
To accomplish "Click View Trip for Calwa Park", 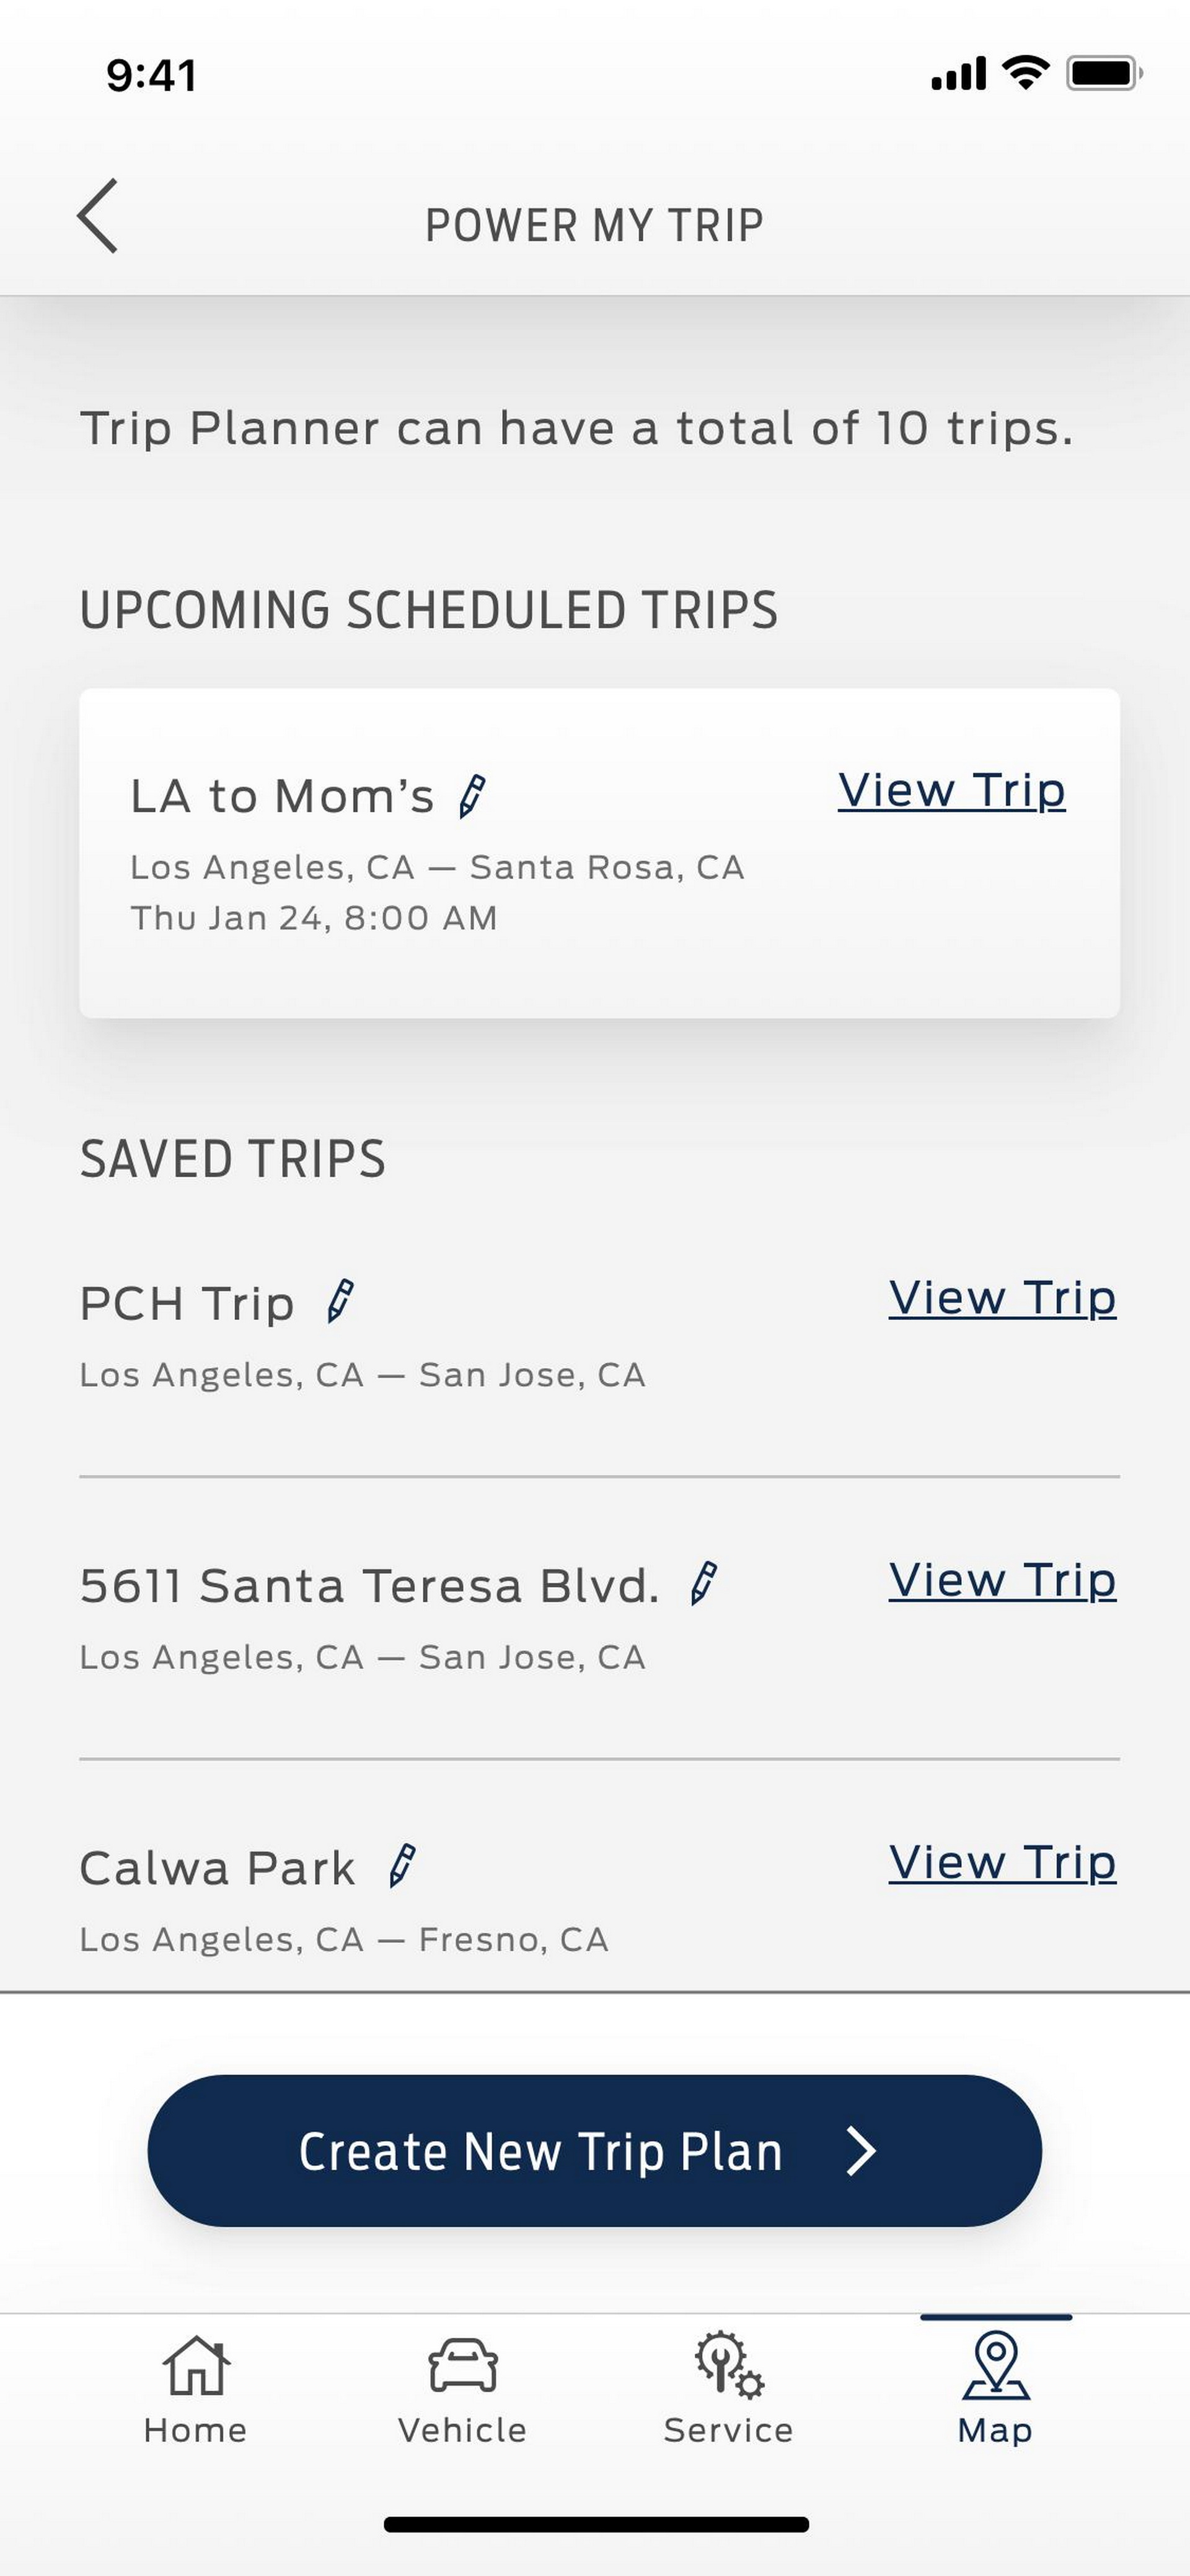I will tap(1002, 1863).
